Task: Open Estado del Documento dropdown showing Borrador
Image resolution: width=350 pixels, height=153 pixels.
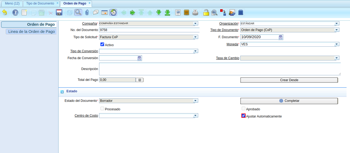Action: point(196,100)
